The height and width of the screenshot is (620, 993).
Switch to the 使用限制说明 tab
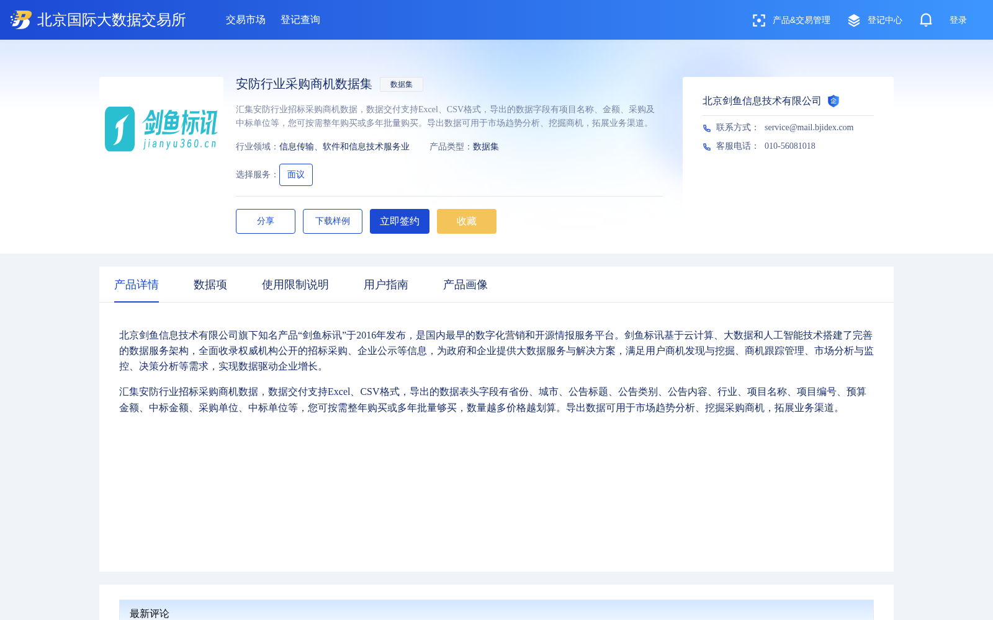tap(295, 285)
